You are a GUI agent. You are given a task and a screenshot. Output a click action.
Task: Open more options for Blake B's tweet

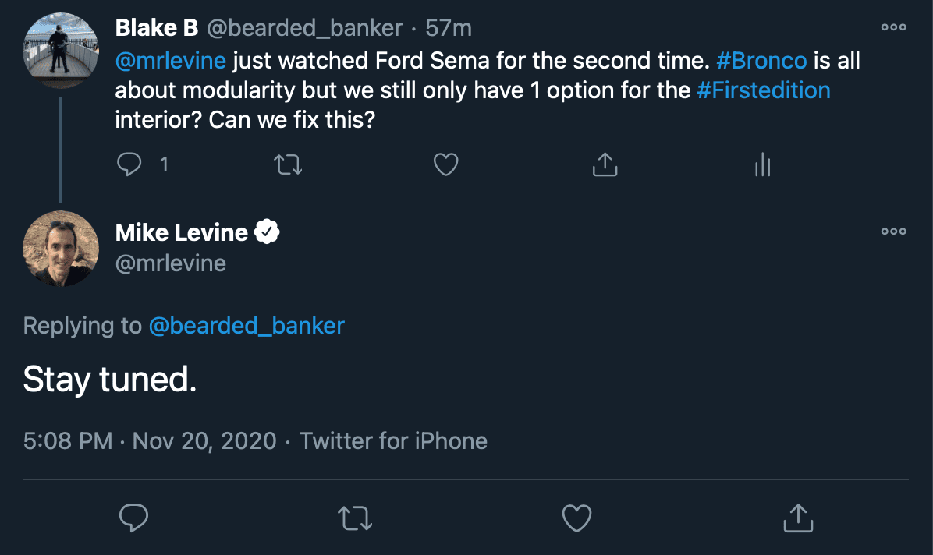click(x=893, y=27)
